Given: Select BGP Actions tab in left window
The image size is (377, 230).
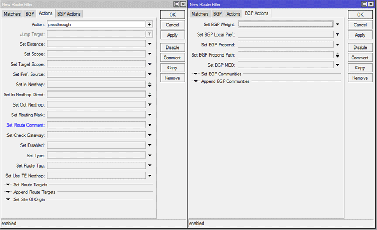Looking at the screenshot, I should click(x=68, y=13).
